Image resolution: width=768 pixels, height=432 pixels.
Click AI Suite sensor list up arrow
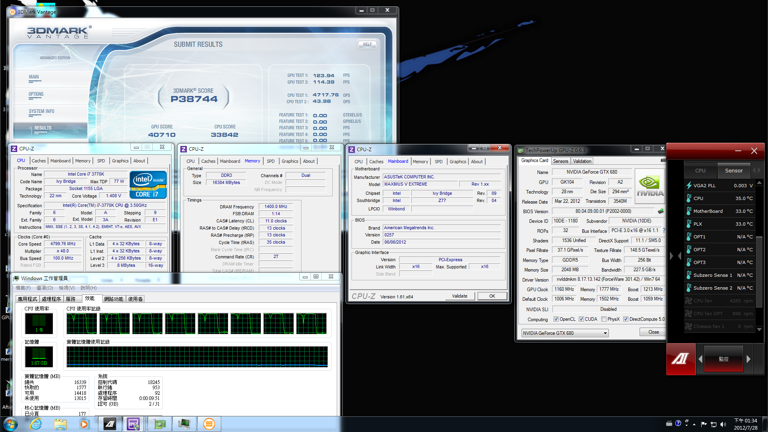coord(759,183)
